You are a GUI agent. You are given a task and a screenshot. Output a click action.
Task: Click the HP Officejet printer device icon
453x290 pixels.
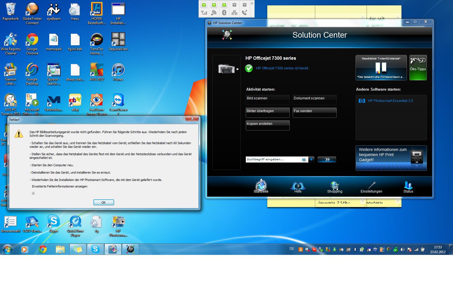[226, 69]
